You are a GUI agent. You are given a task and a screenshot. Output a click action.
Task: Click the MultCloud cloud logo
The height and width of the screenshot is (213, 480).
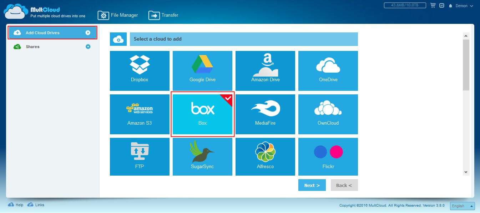[x=16, y=11]
